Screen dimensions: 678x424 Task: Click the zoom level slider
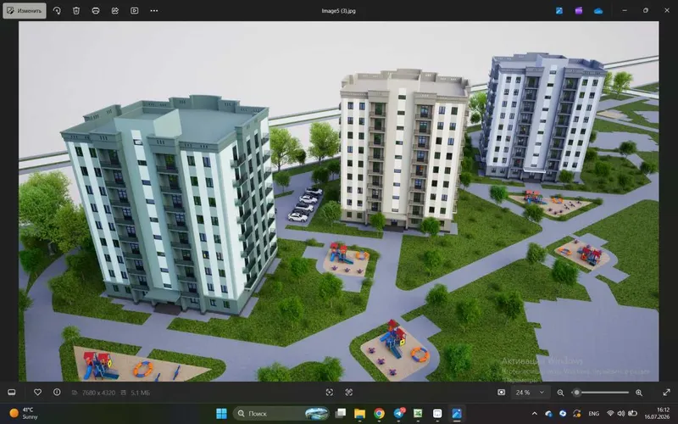coord(601,393)
